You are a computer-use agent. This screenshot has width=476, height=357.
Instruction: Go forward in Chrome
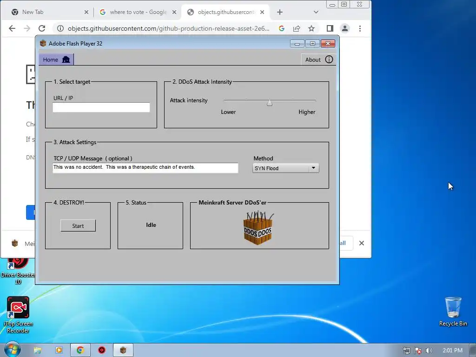click(27, 28)
